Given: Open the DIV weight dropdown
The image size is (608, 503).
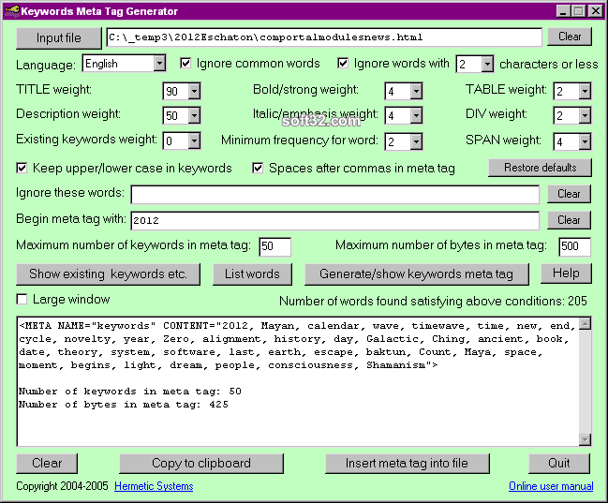Looking at the screenshot, I should [x=585, y=115].
